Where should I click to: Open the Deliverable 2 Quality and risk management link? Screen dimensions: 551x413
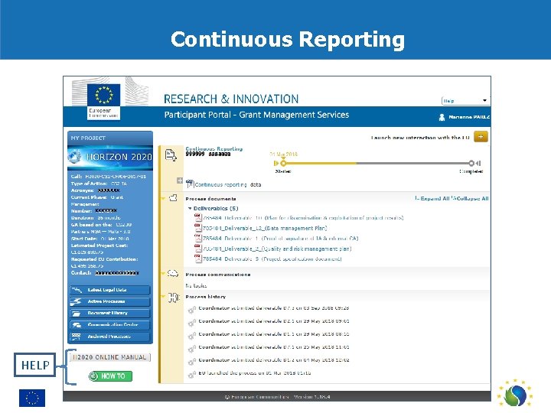click(277, 249)
